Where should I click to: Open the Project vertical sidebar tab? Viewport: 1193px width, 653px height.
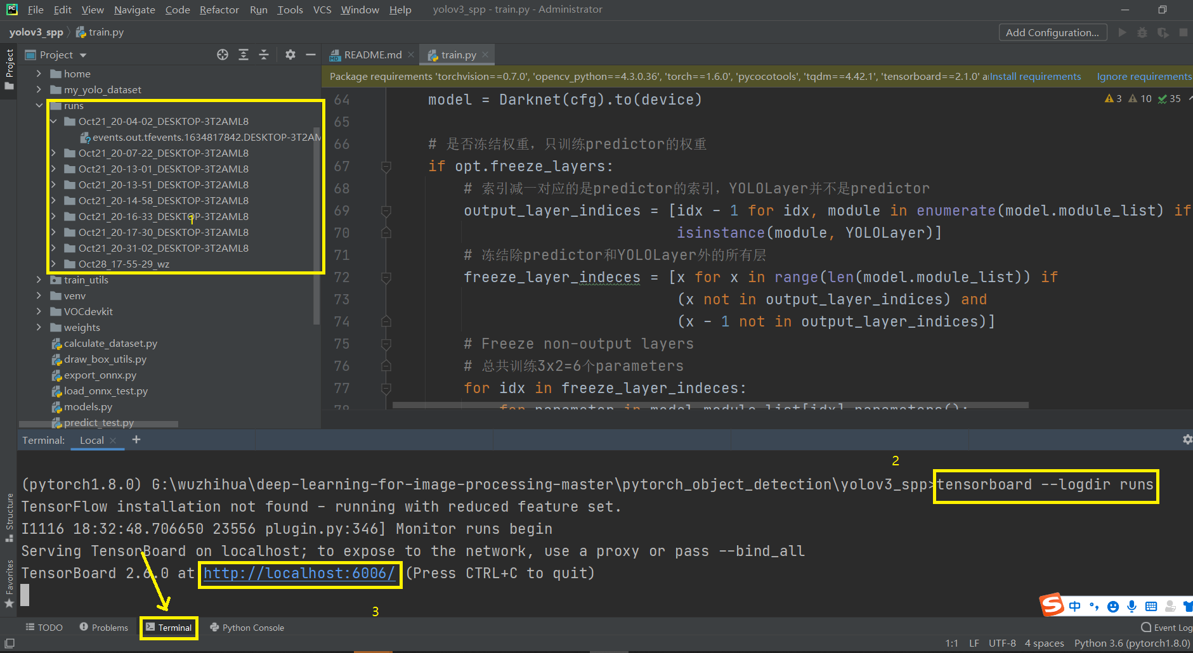(x=9, y=69)
